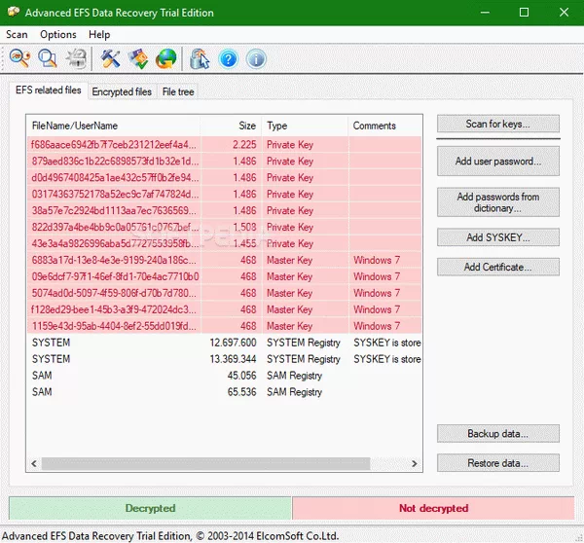Viewport: 584px width, 543px height.
Task: Click the globe with orange arrow icon
Action: coord(165,58)
